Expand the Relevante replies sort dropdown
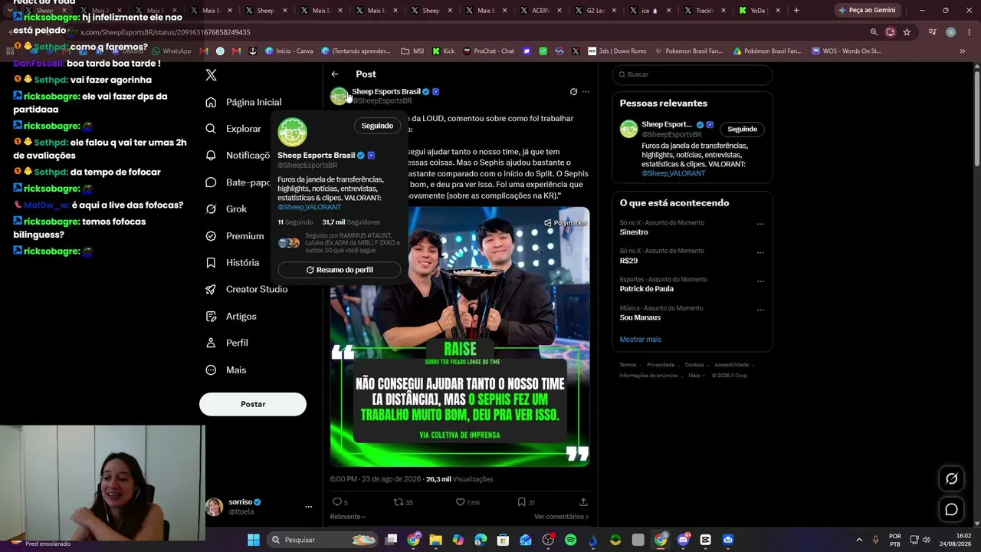Screen dimensions: 981x552 348,517
